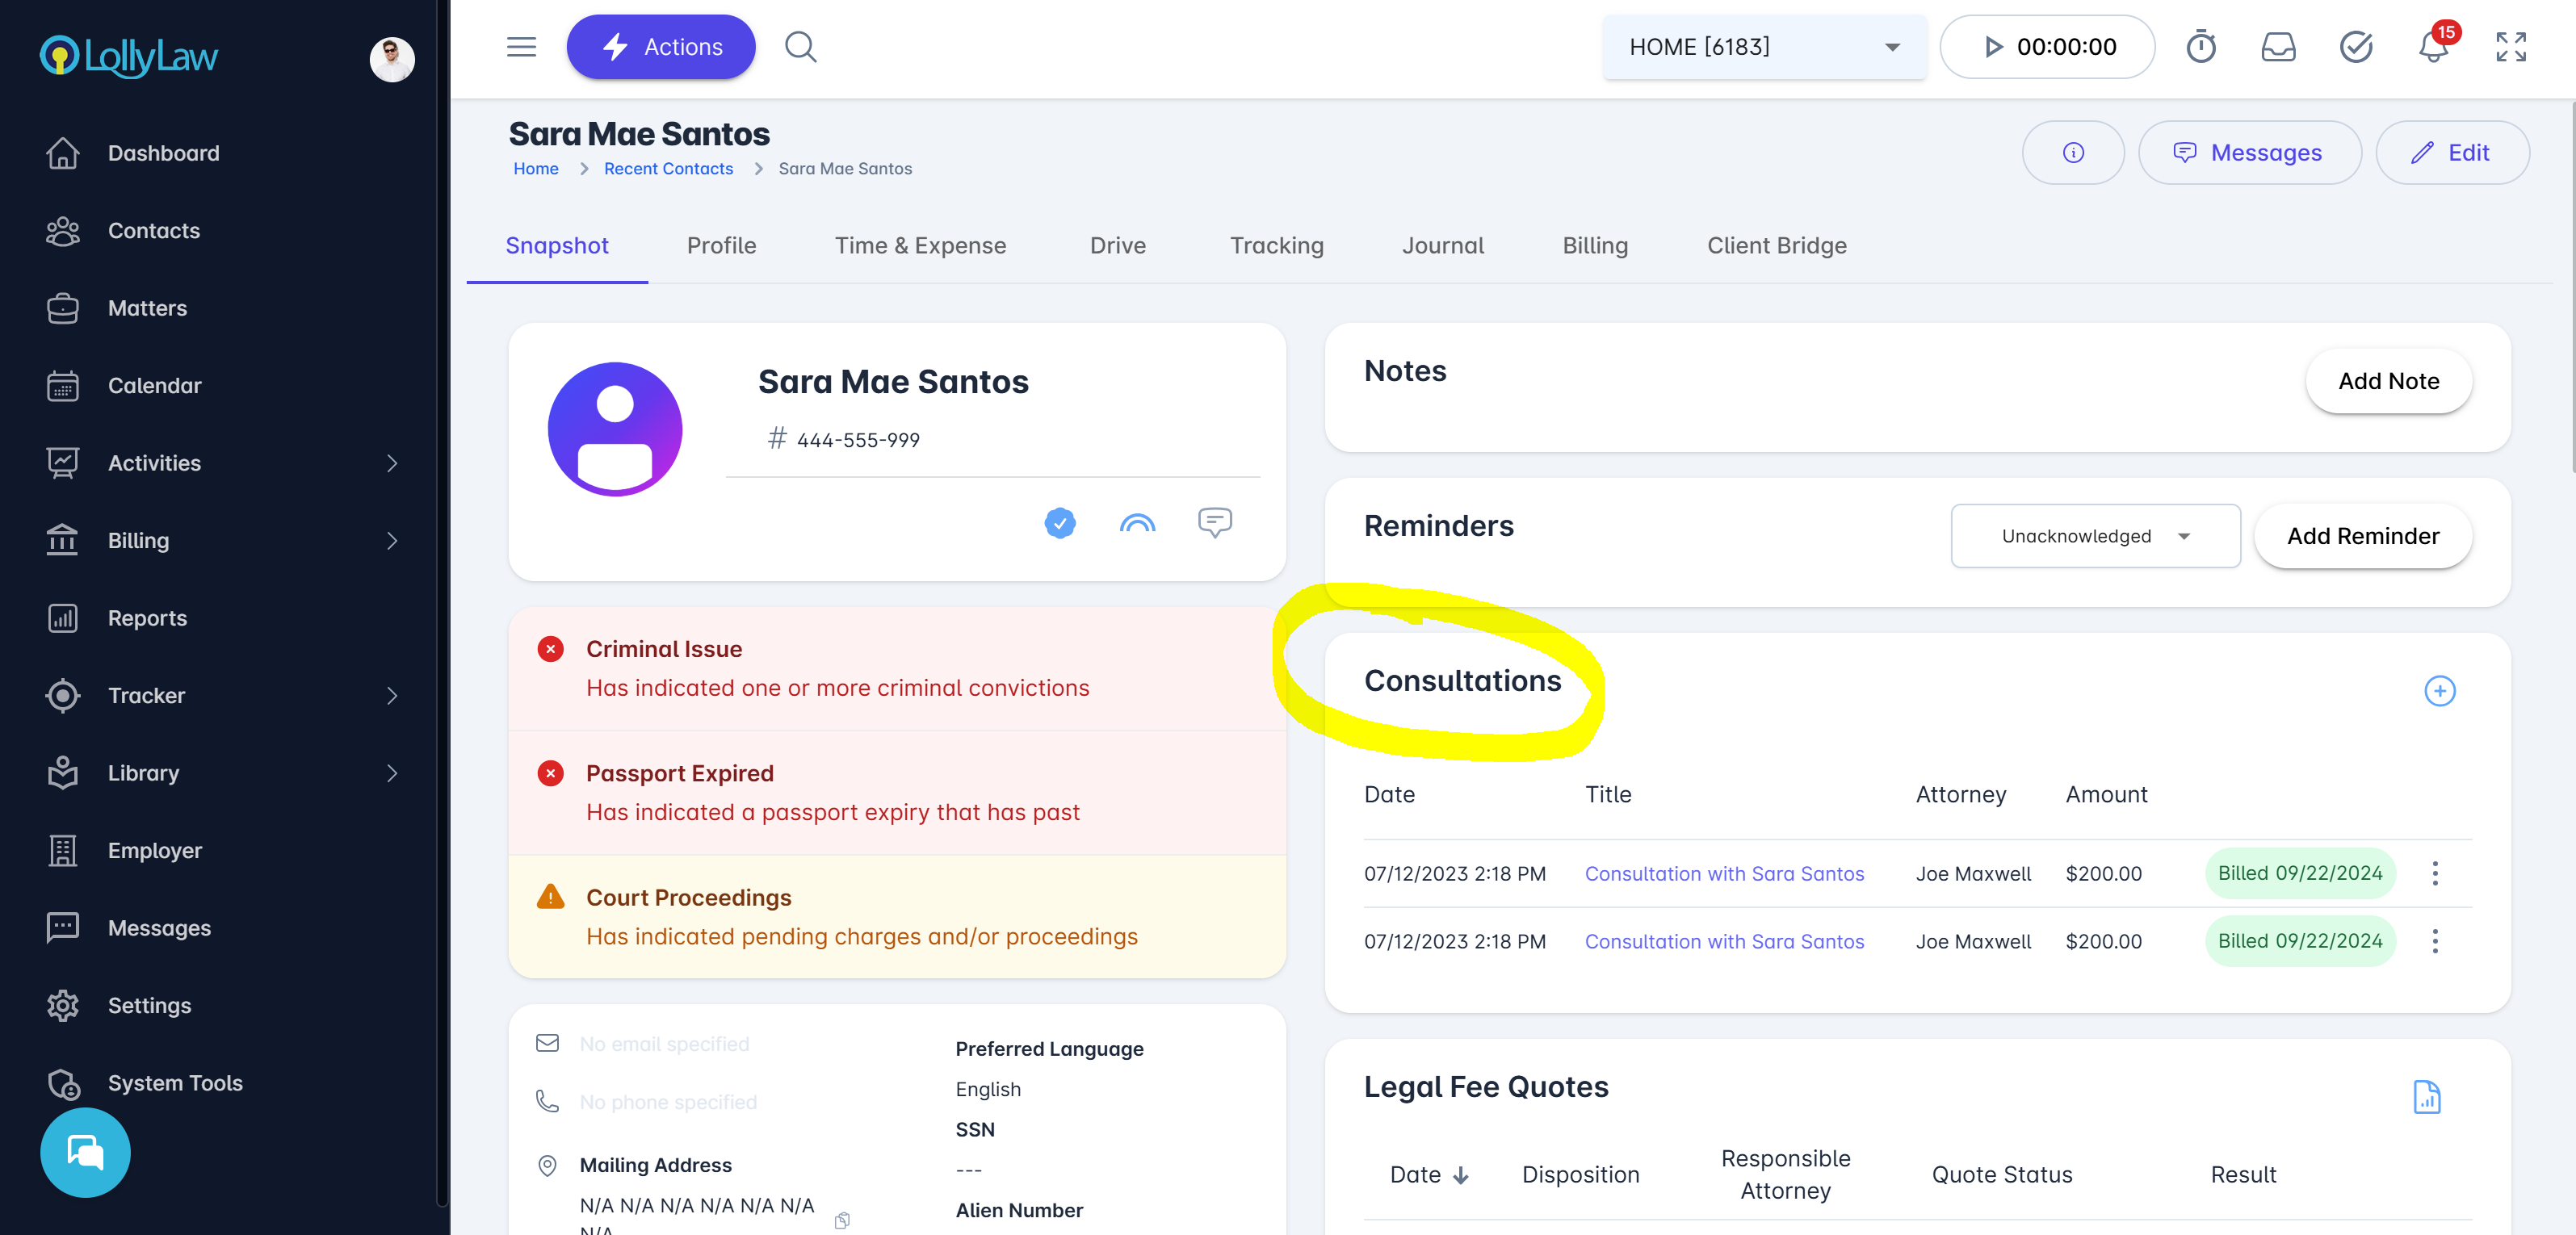Click the Add Reminder button
This screenshot has height=1235, width=2576.
click(2362, 537)
